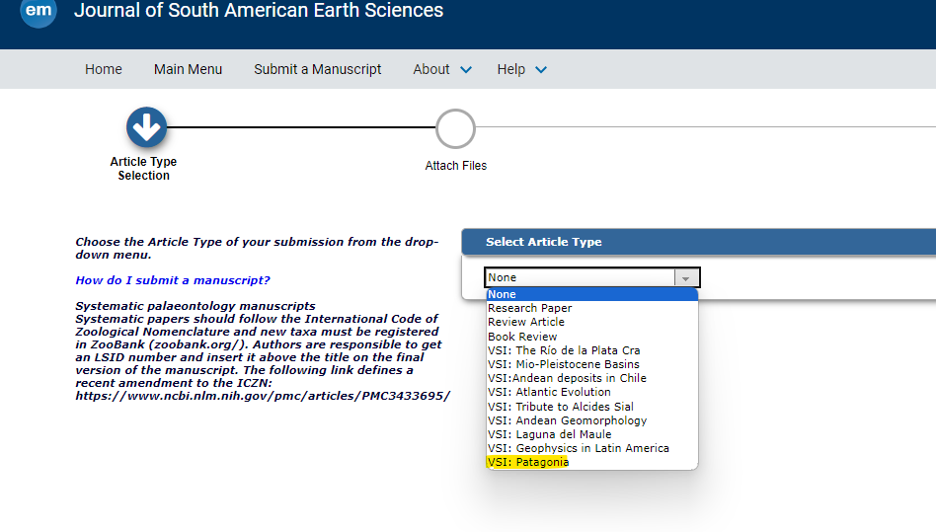Image resolution: width=936 pixels, height=532 pixels.
Task: Expand the Help menu chevron
Action: tap(541, 70)
